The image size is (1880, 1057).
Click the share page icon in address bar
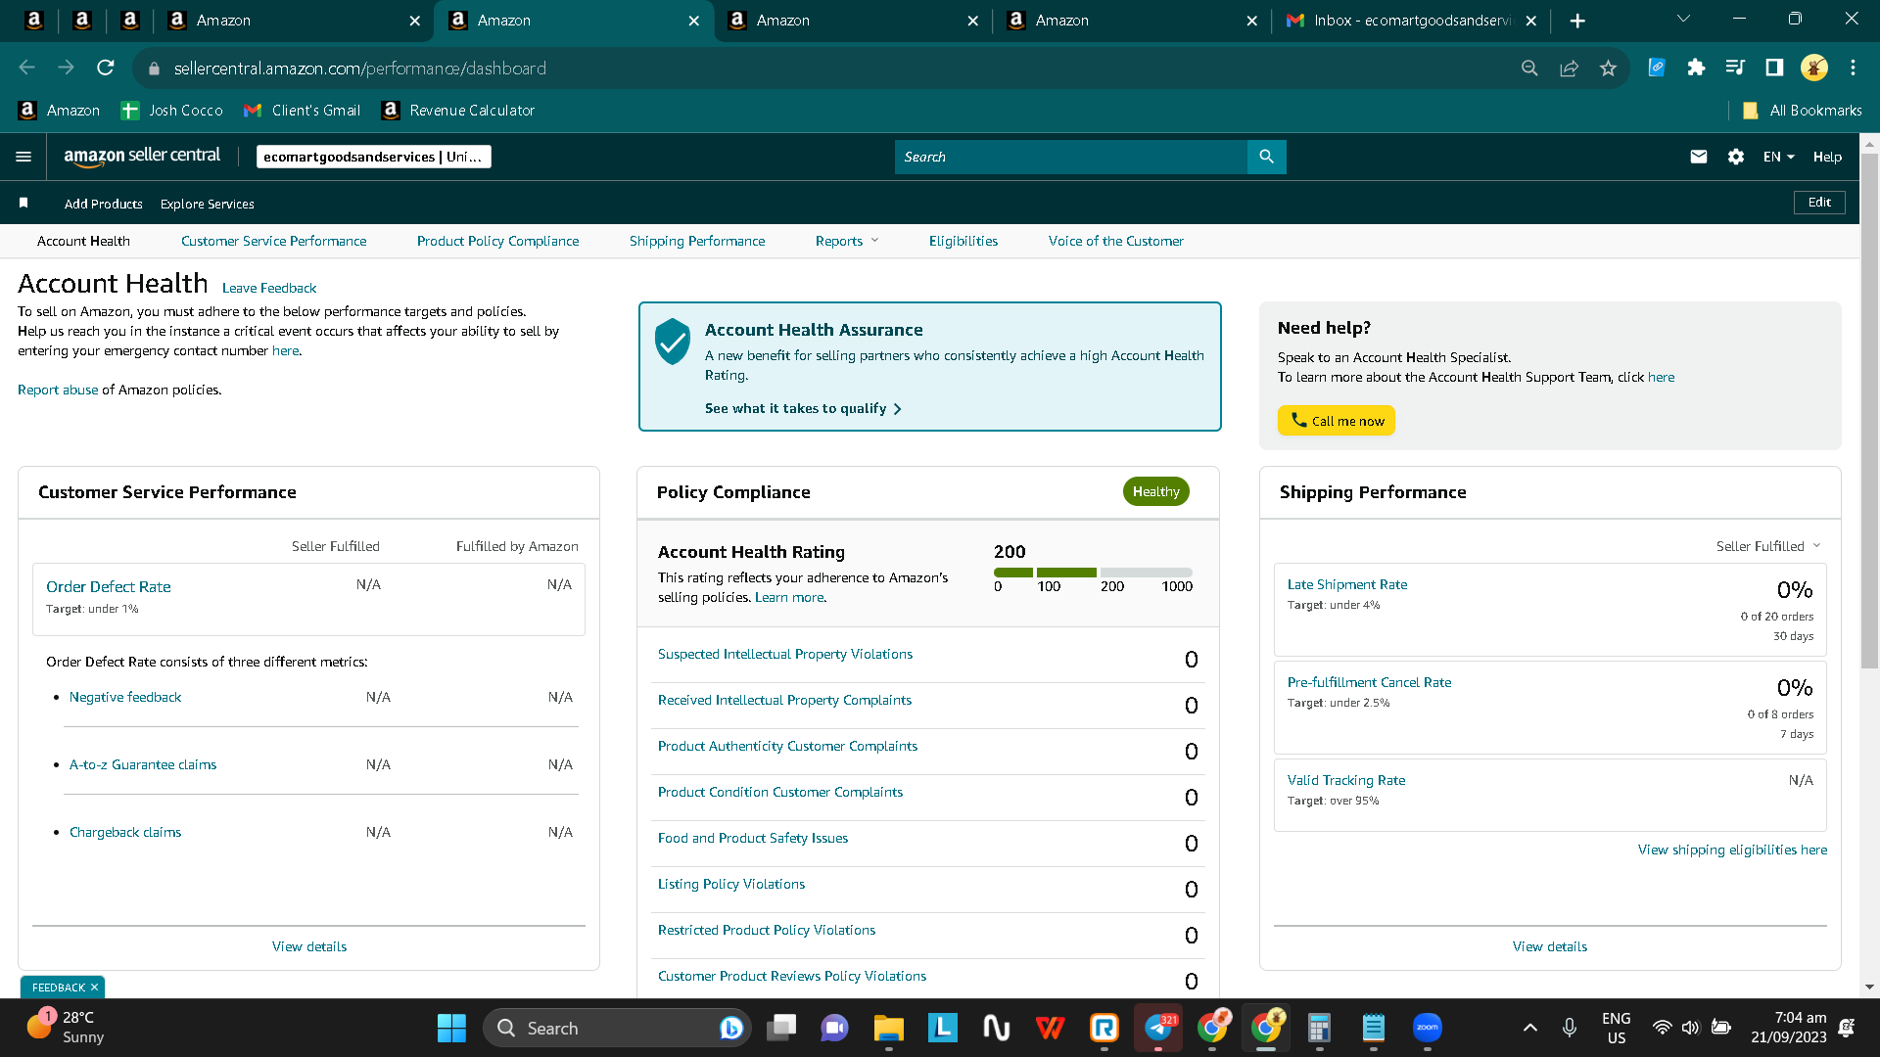pos(1569,68)
